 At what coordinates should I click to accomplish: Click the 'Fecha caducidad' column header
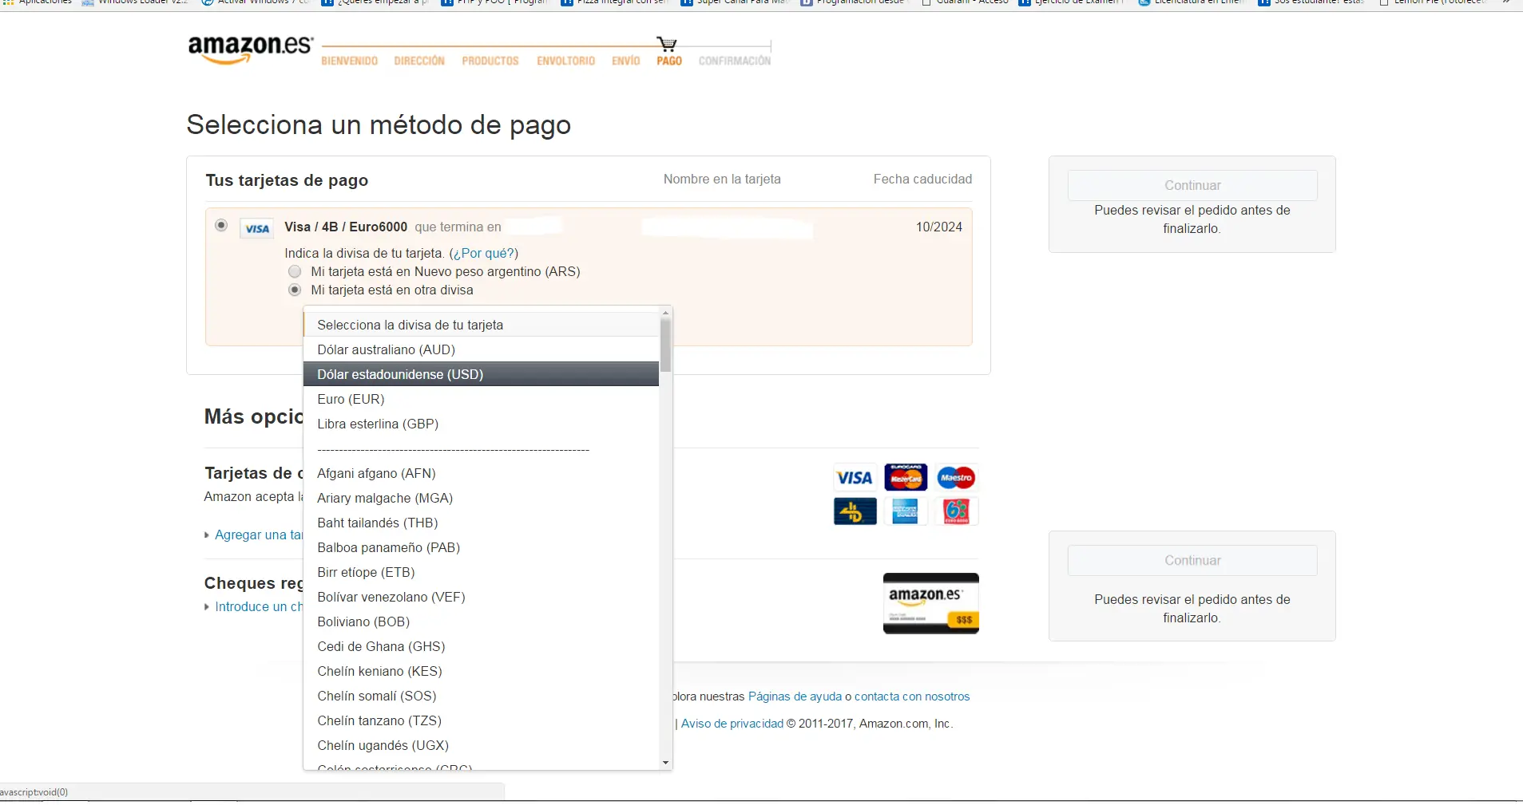coord(922,179)
